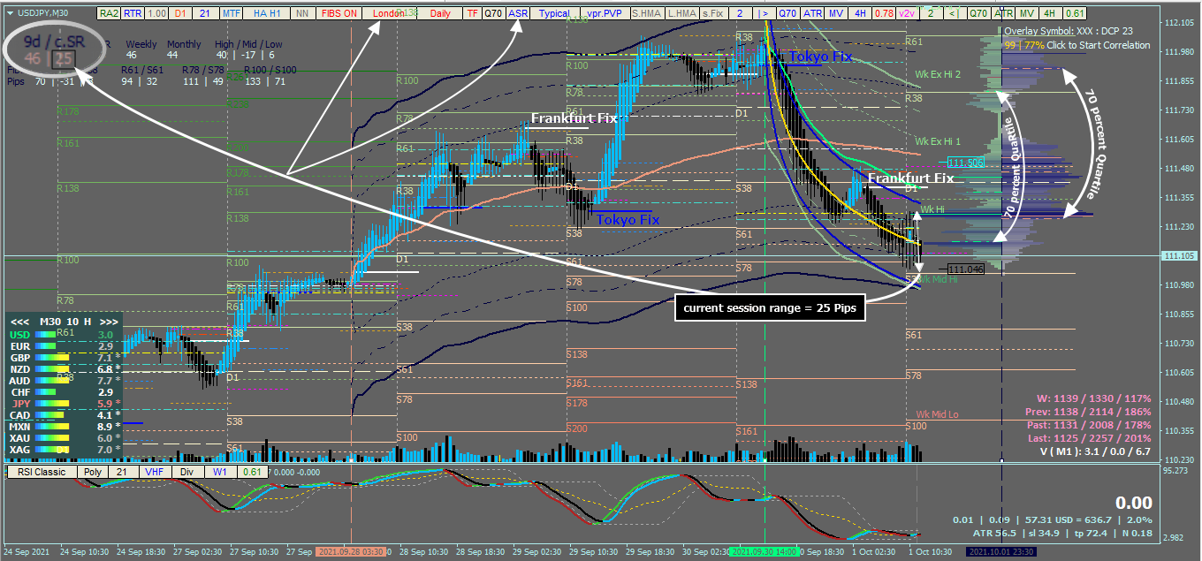Toggle the MTF multi-timeframe button
The height and width of the screenshot is (561, 1202).
pyautogui.click(x=231, y=13)
